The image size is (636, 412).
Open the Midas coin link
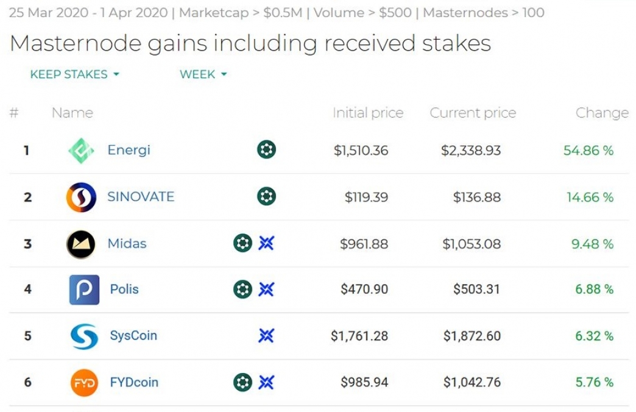(127, 244)
